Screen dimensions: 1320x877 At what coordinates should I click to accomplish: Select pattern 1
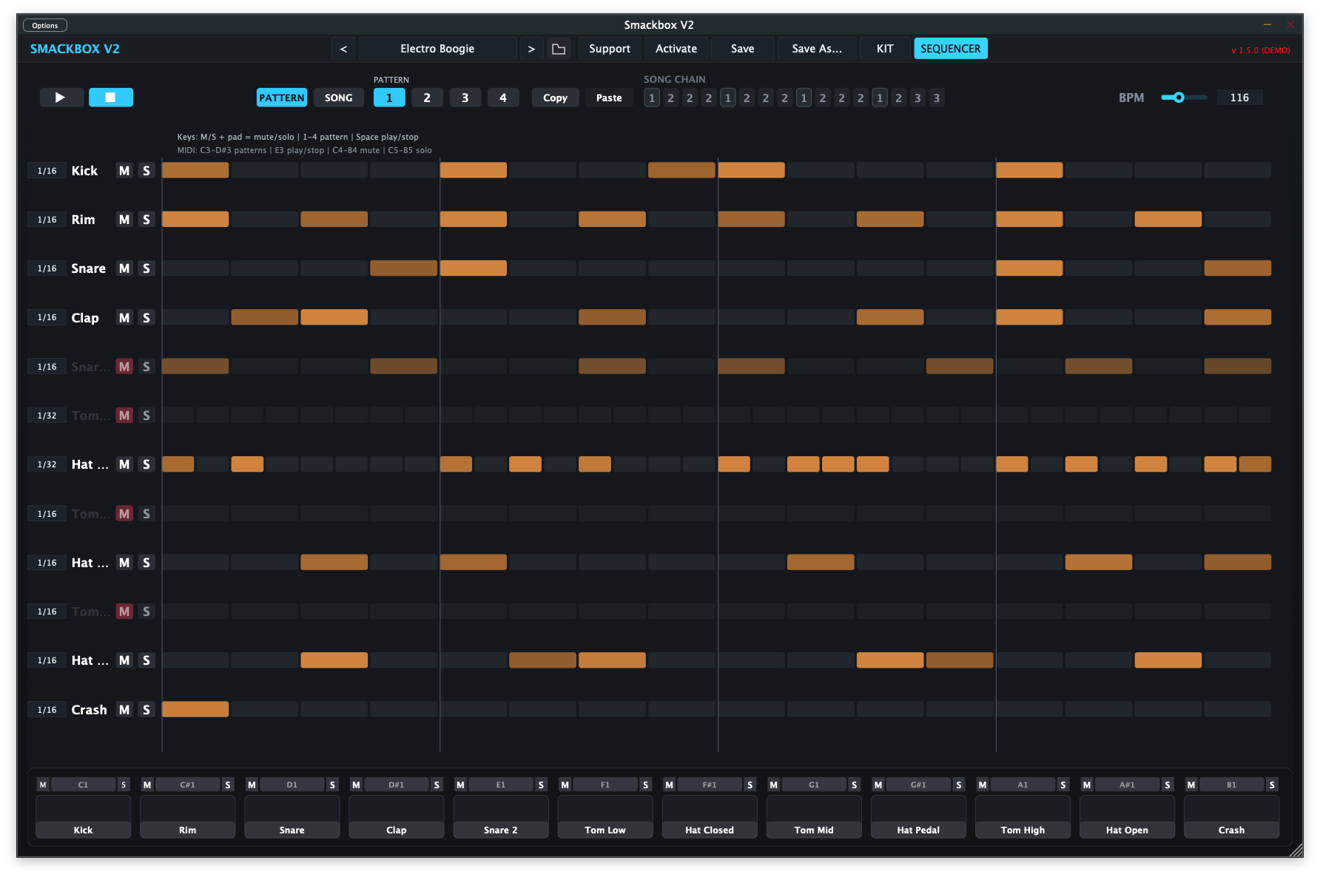[389, 98]
